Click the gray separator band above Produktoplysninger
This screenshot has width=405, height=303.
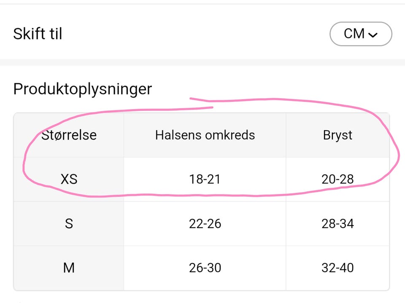(202, 62)
